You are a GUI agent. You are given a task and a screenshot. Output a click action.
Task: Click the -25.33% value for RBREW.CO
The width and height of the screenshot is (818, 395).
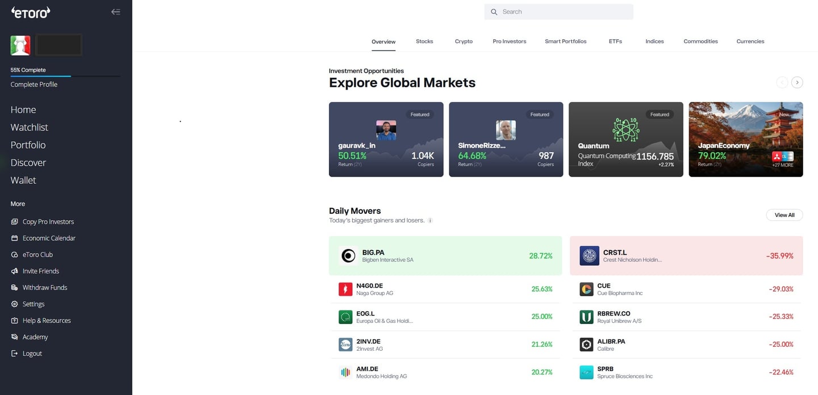[x=781, y=317]
